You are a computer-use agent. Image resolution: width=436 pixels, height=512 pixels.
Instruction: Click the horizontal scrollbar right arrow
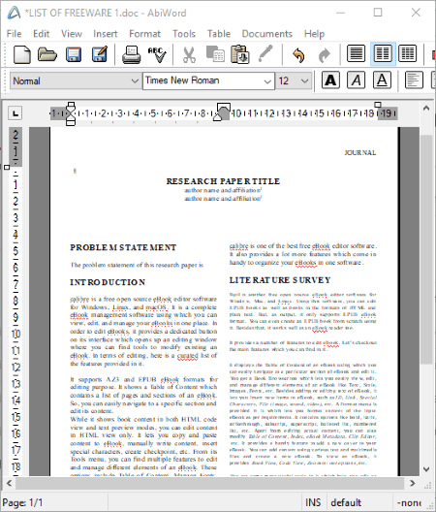pyautogui.click(x=413, y=483)
